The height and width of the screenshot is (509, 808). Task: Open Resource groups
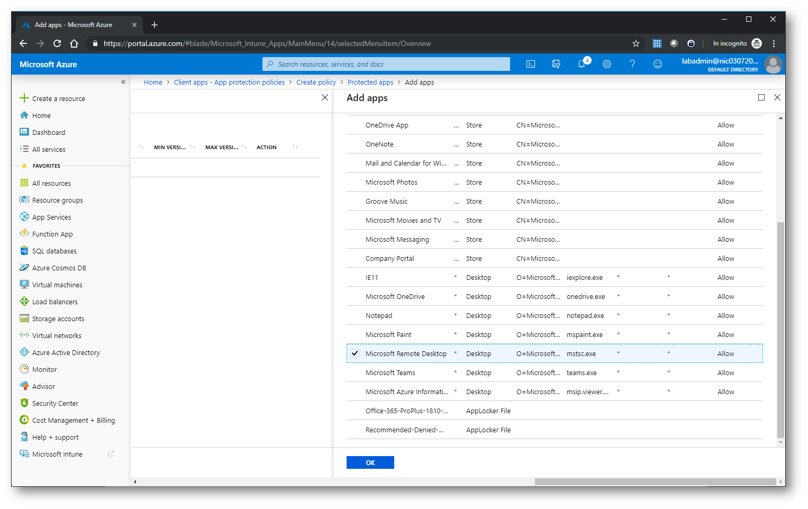click(57, 200)
